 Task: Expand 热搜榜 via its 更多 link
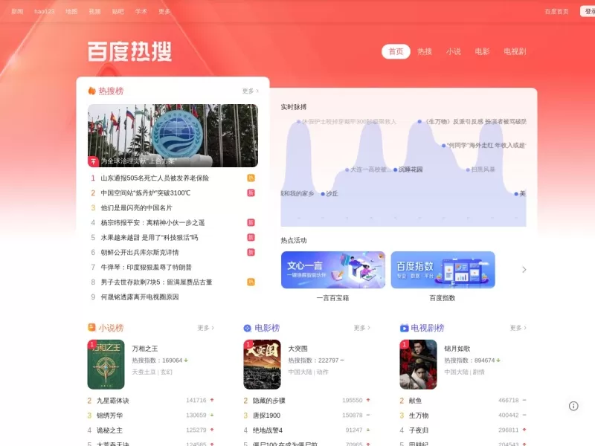248,90
